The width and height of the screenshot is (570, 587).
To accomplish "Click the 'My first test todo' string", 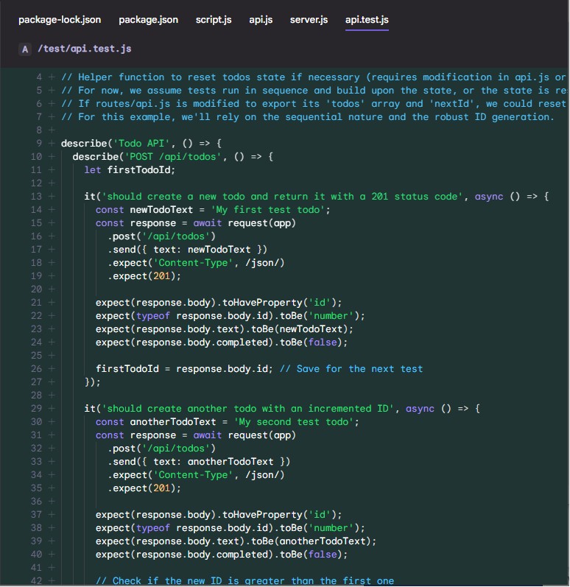I will point(267,210).
